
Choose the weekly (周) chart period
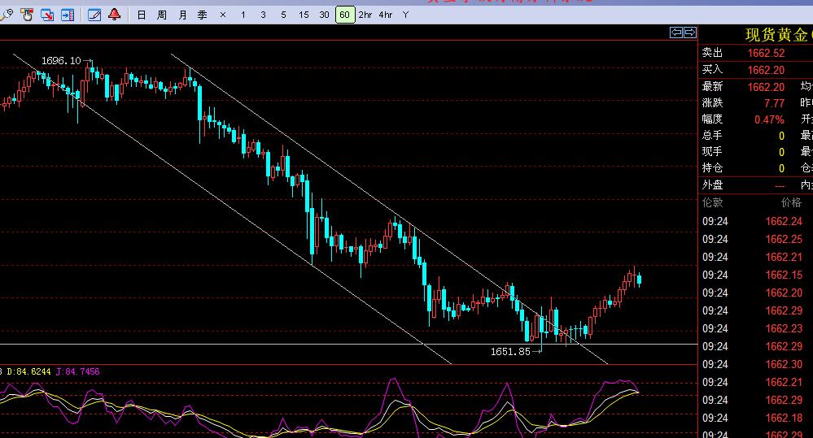pyautogui.click(x=162, y=15)
